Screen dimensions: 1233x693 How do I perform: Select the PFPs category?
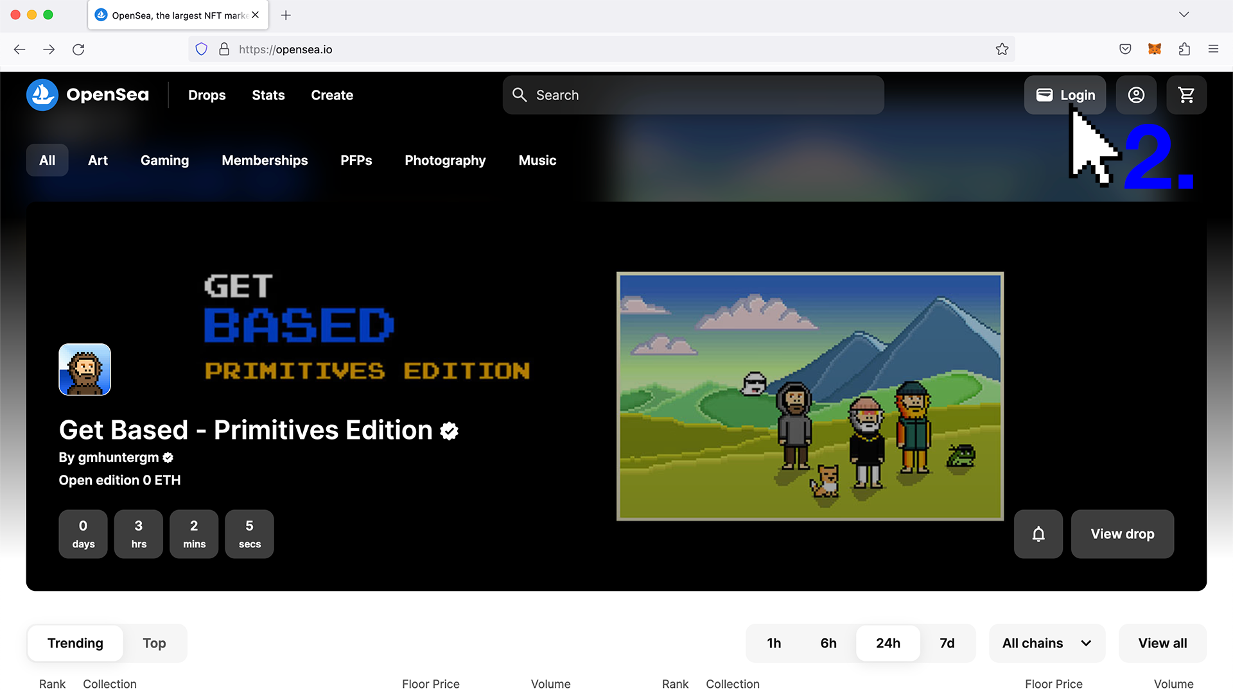[x=356, y=160]
